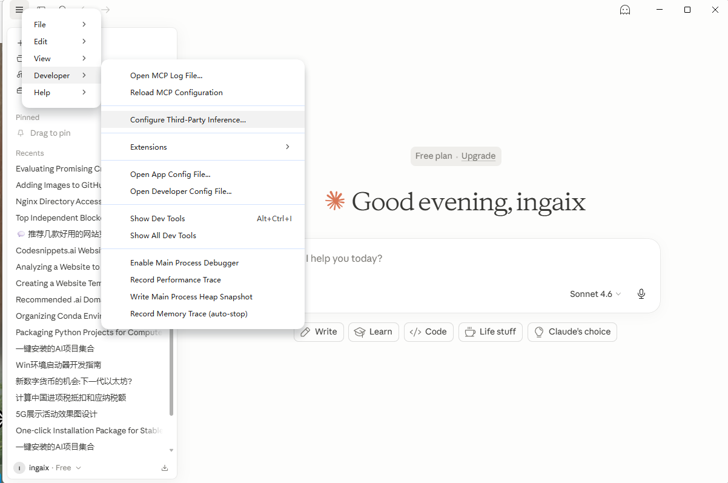Open chat Top Independent Block
This screenshot has height=483, width=728.
coord(58,218)
